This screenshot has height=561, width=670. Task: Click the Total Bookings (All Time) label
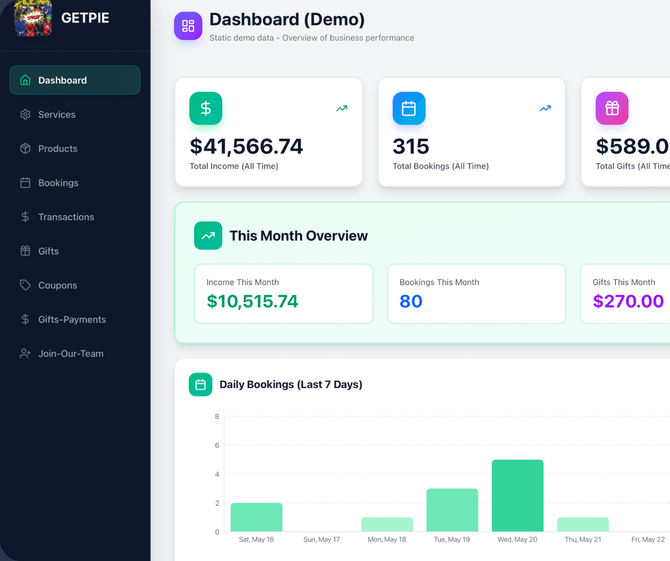(x=441, y=166)
